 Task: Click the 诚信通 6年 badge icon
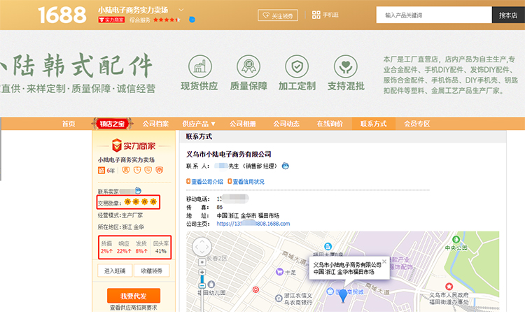tap(101, 171)
